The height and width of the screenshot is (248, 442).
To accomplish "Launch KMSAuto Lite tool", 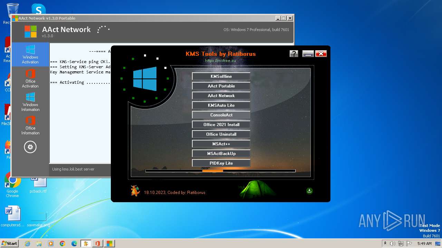I will 221,105.
